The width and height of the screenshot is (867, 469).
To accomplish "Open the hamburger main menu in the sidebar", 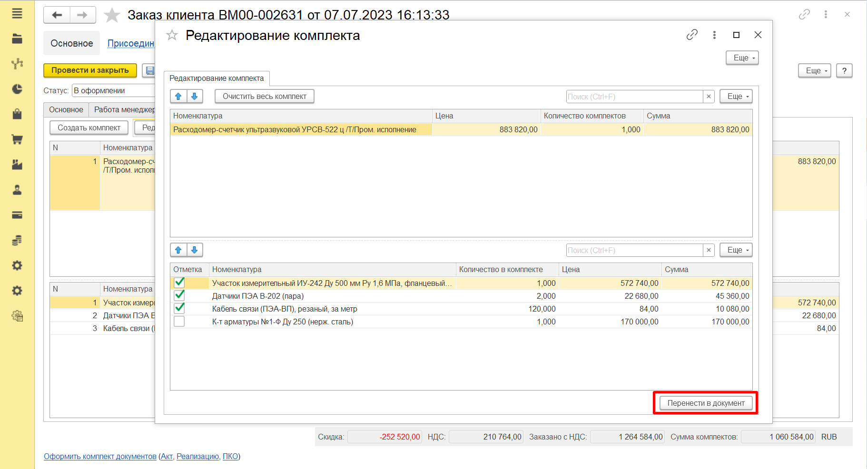I will (x=17, y=13).
